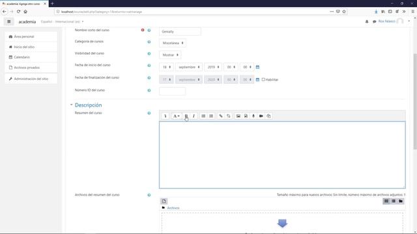Open start date hour dropdown
This screenshot has width=417, height=234.
[231, 67]
